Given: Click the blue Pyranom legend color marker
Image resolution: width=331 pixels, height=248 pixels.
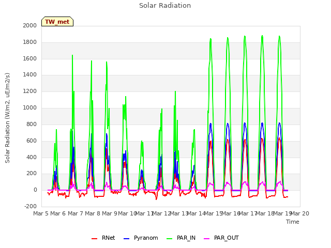Looking at the screenshot, I should 126,239.
